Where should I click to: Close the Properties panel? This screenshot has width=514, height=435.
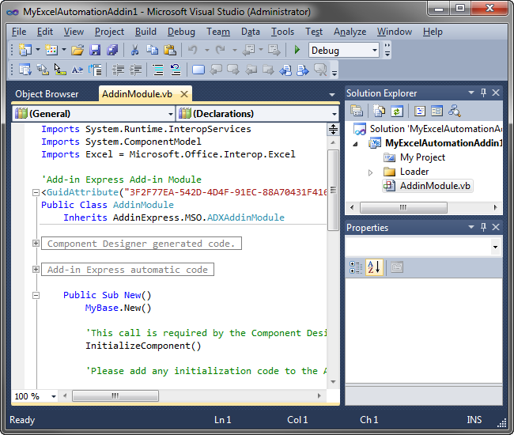[x=496, y=227]
